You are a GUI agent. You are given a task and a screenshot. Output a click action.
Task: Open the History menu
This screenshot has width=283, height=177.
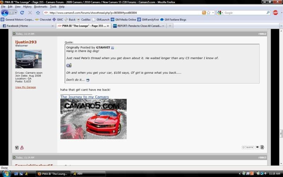click(x=27, y=7)
